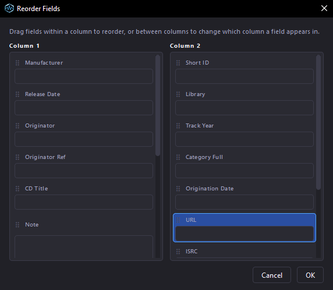Click the Note text area
This screenshot has width=333, height=290.
(84, 247)
